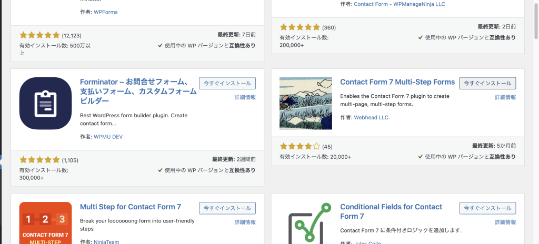Click Break your looooooong form description text

tap(137, 225)
